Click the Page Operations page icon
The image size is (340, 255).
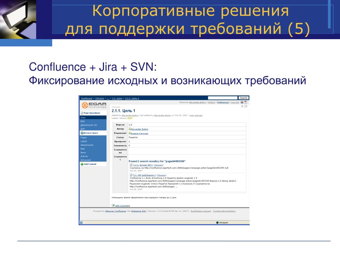(x=82, y=113)
